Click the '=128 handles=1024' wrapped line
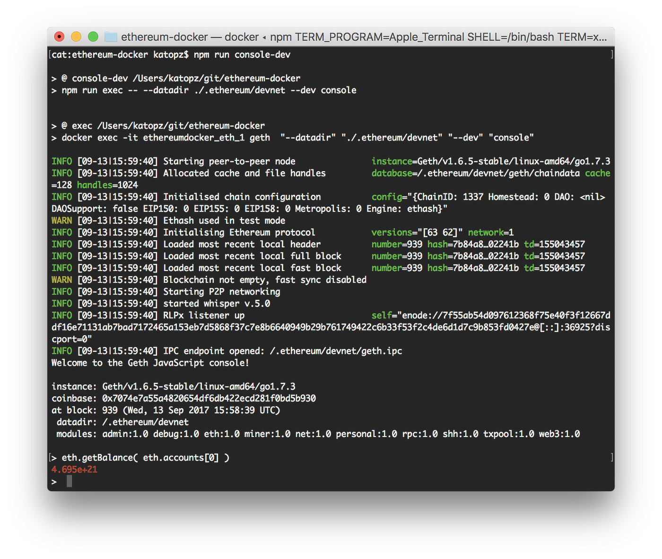Screen dimensions: 662x559 tap(95, 185)
